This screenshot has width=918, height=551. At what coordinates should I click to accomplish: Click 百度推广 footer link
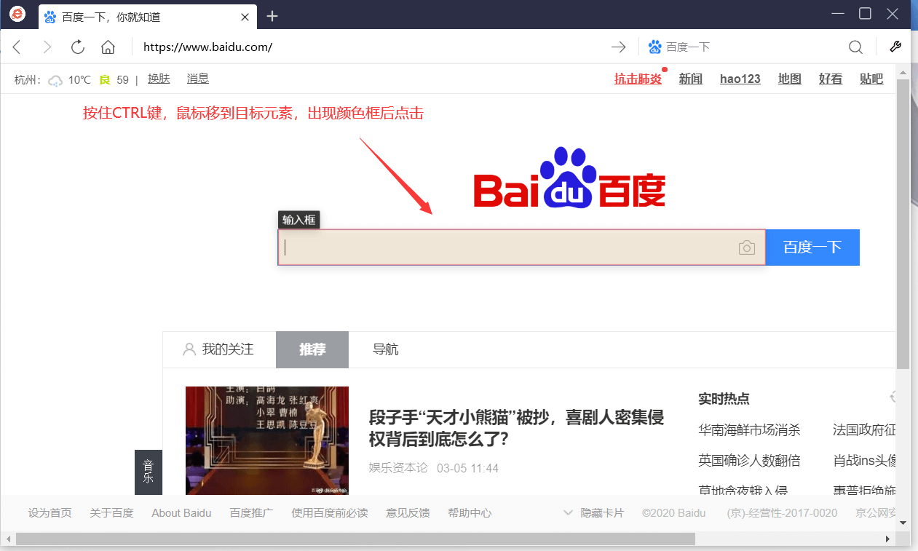(x=252, y=513)
